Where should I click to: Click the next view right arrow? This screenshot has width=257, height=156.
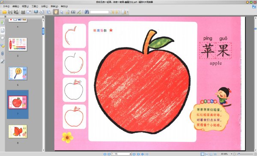(147, 154)
